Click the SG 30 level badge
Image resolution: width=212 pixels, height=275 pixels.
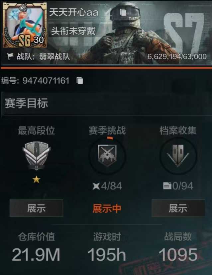[x=31, y=40]
